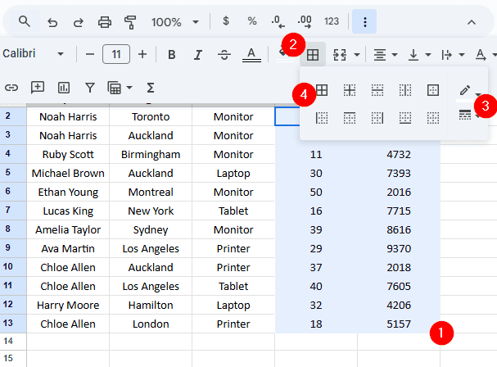The width and height of the screenshot is (497, 367).
Task: Select cell containing Hamilton
Action: coord(151,305)
